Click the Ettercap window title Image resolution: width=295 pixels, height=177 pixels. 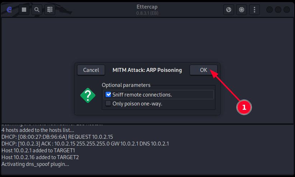pyautogui.click(x=147, y=7)
